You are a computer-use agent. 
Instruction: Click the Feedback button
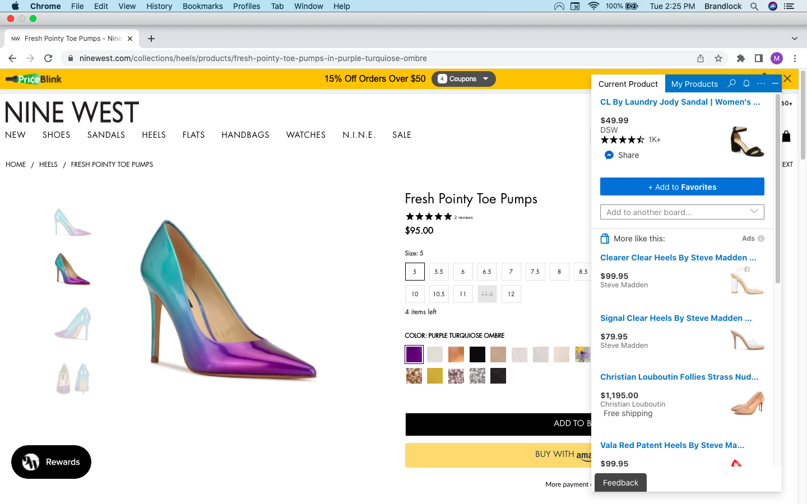[620, 483]
